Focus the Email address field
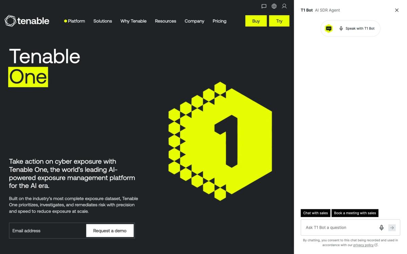Screen dimensions: 407x254 click(x=47, y=231)
